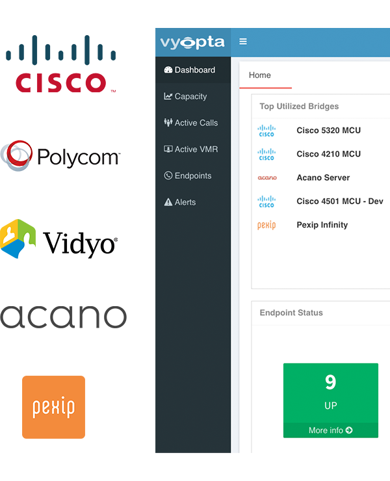The width and height of the screenshot is (390, 481).
Task: Click the Capacity chart icon
Action: (x=168, y=96)
